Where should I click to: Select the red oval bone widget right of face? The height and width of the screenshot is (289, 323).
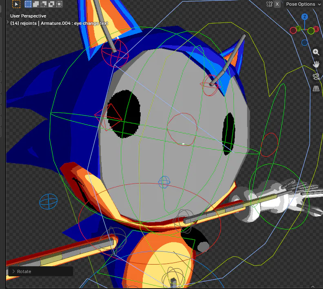[269, 145]
